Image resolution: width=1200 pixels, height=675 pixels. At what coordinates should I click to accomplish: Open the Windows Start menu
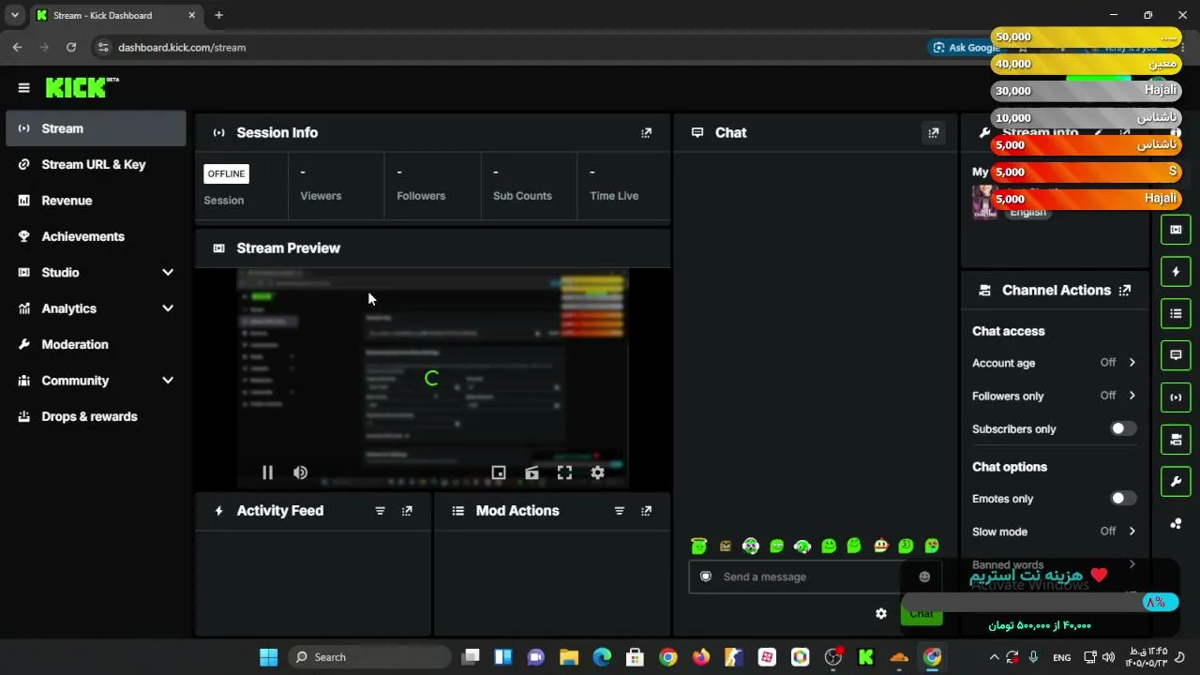click(268, 657)
